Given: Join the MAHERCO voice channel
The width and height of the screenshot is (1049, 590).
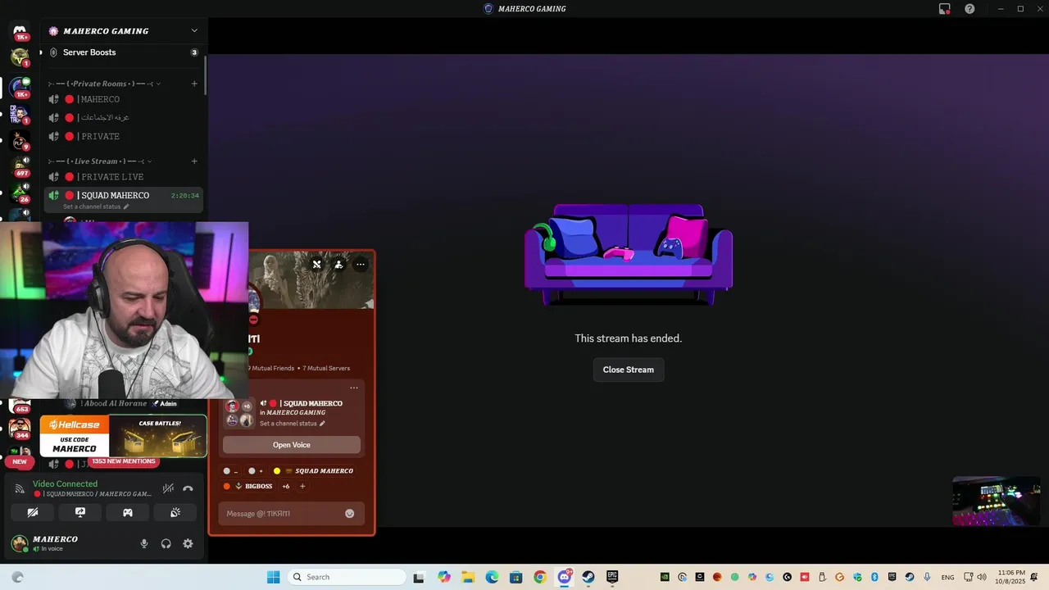Looking at the screenshot, I should [x=123, y=99].
